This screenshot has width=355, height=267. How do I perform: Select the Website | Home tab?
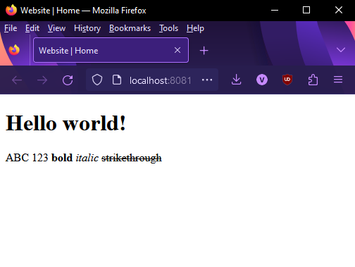click(111, 50)
